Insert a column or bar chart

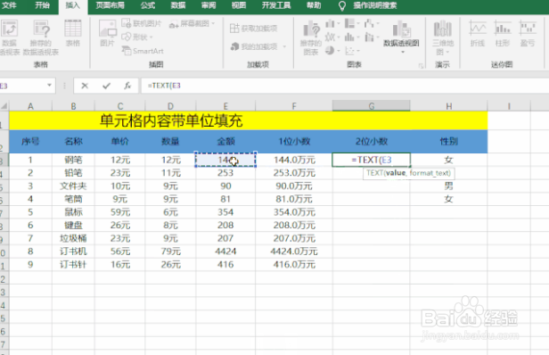click(x=332, y=24)
